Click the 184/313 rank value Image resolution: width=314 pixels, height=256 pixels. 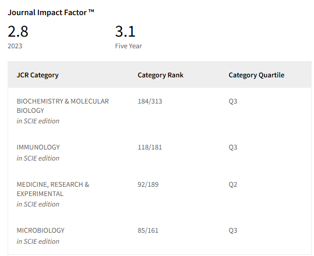point(150,101)
